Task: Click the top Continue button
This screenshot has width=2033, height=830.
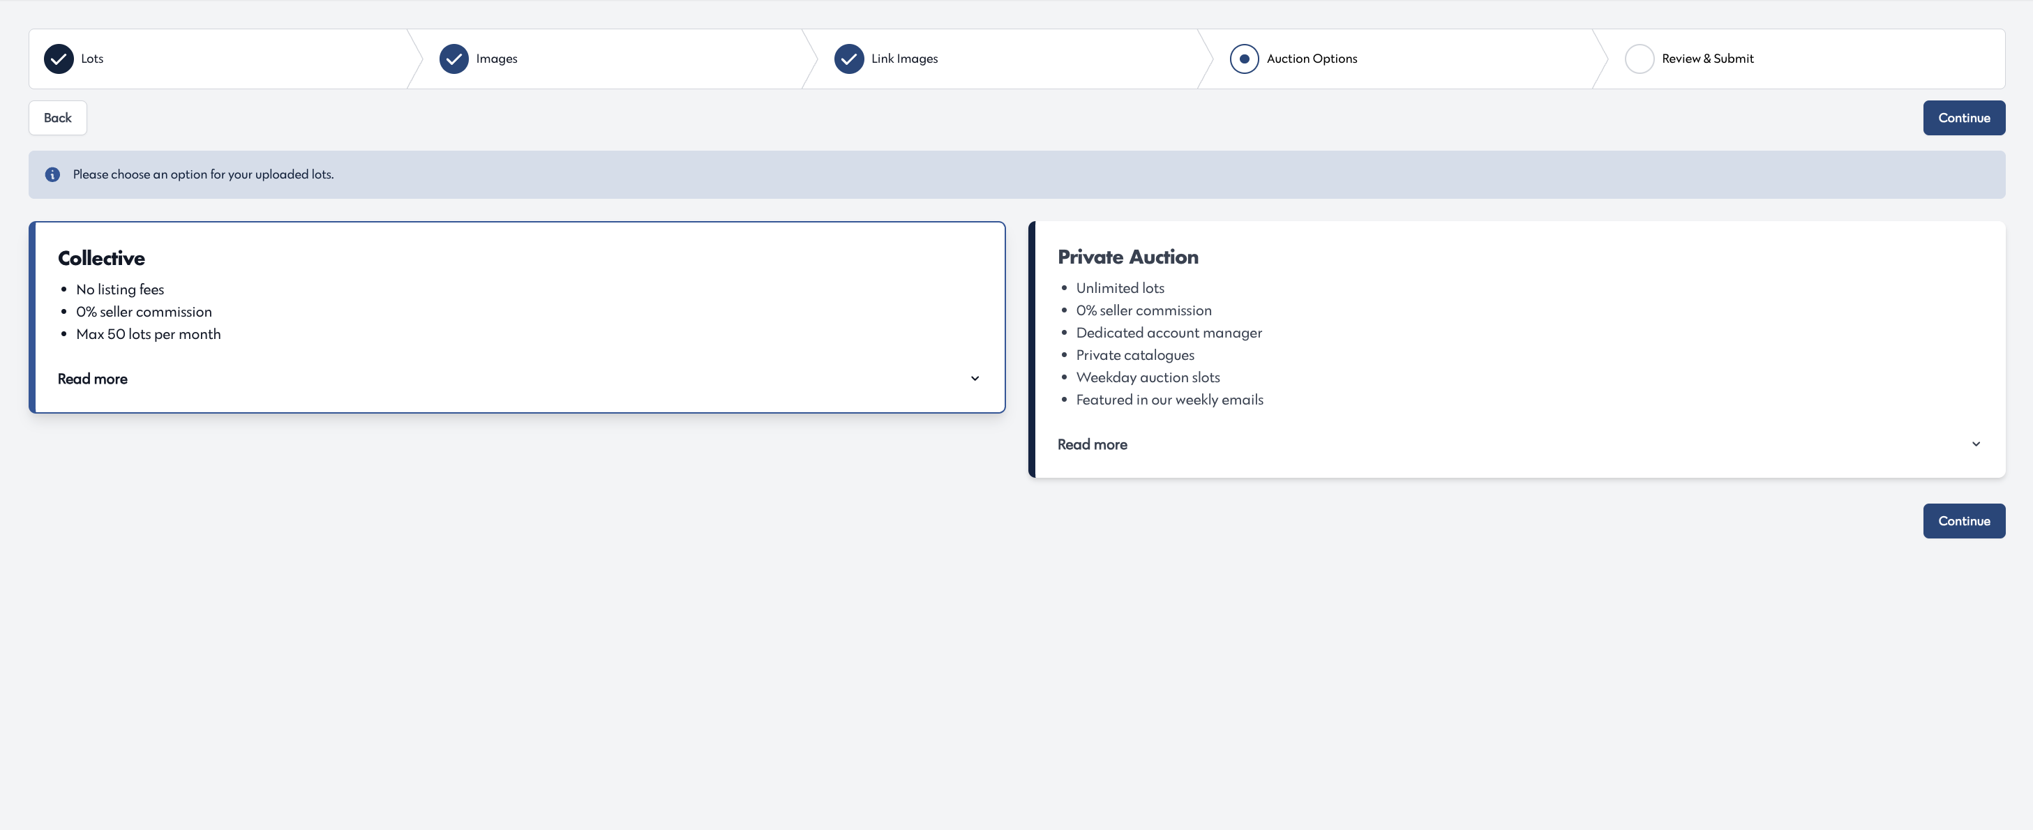Action: [1963, 118]
